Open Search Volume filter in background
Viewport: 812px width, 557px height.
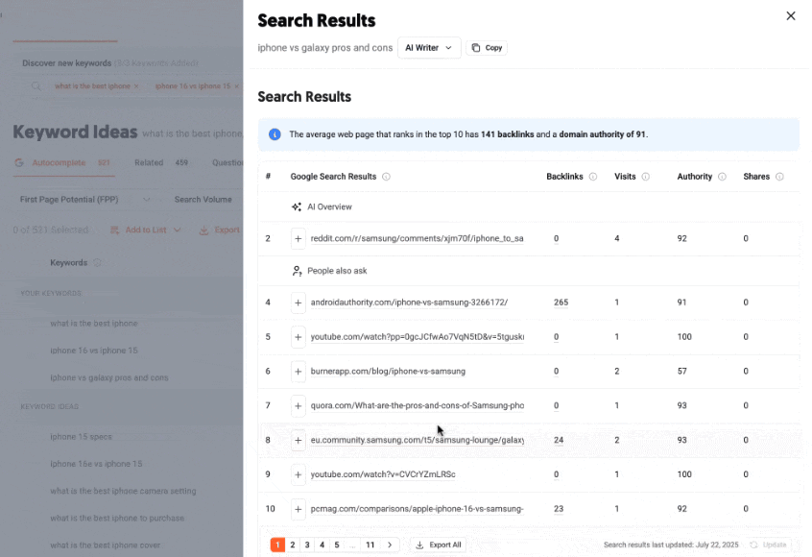click(203, 200)
